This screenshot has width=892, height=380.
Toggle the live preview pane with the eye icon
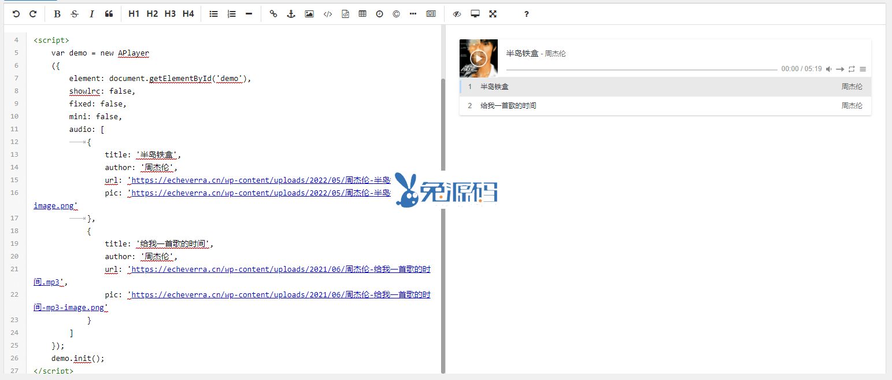point(457,14)
